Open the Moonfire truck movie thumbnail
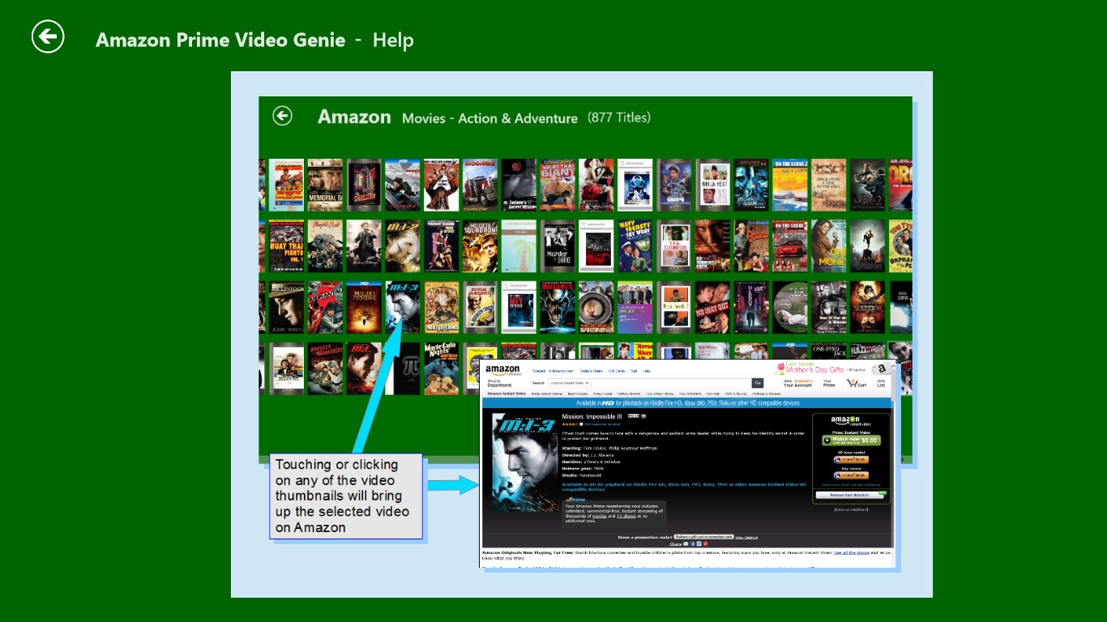This screenshot has width=1107, height=622. (481, 185)
